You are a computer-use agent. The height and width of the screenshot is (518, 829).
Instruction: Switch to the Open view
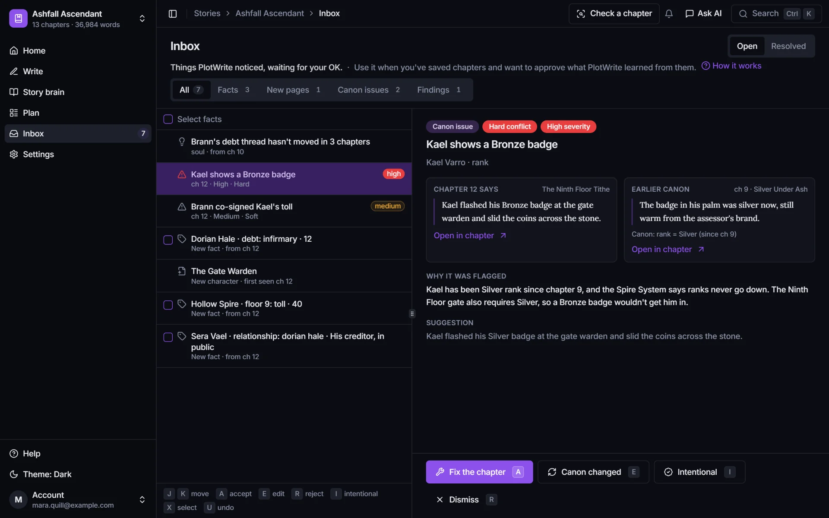tap(747, 46)
